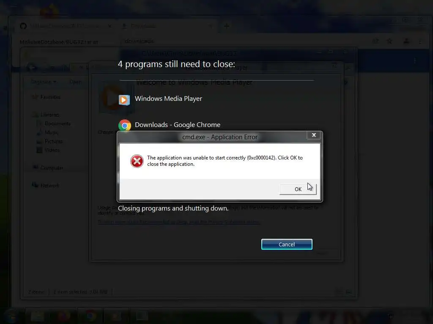Image resolution: width=433 pixels, height=324 pixels.
Task: Open Documents in the dimmed Explorer sidebar
Action: (58, 124)
